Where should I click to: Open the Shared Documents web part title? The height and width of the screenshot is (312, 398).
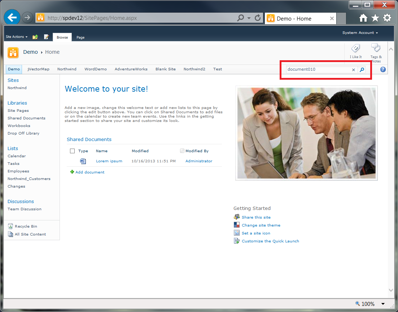tap(89, 140)
